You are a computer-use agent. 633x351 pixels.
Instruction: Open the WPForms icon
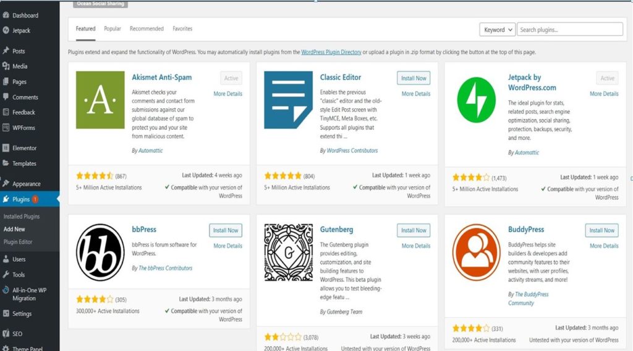[6, 128]
